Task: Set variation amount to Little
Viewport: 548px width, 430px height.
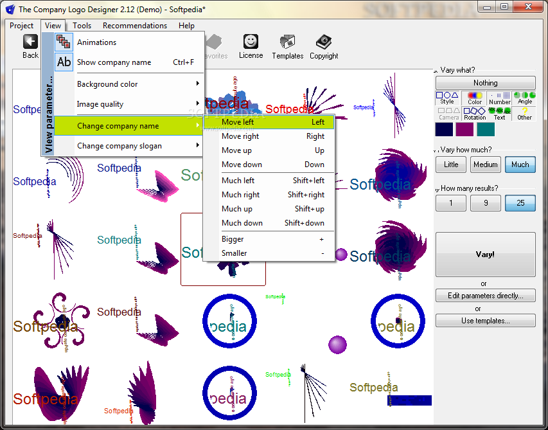Action: pyautogui.click(x=451, y=165)
